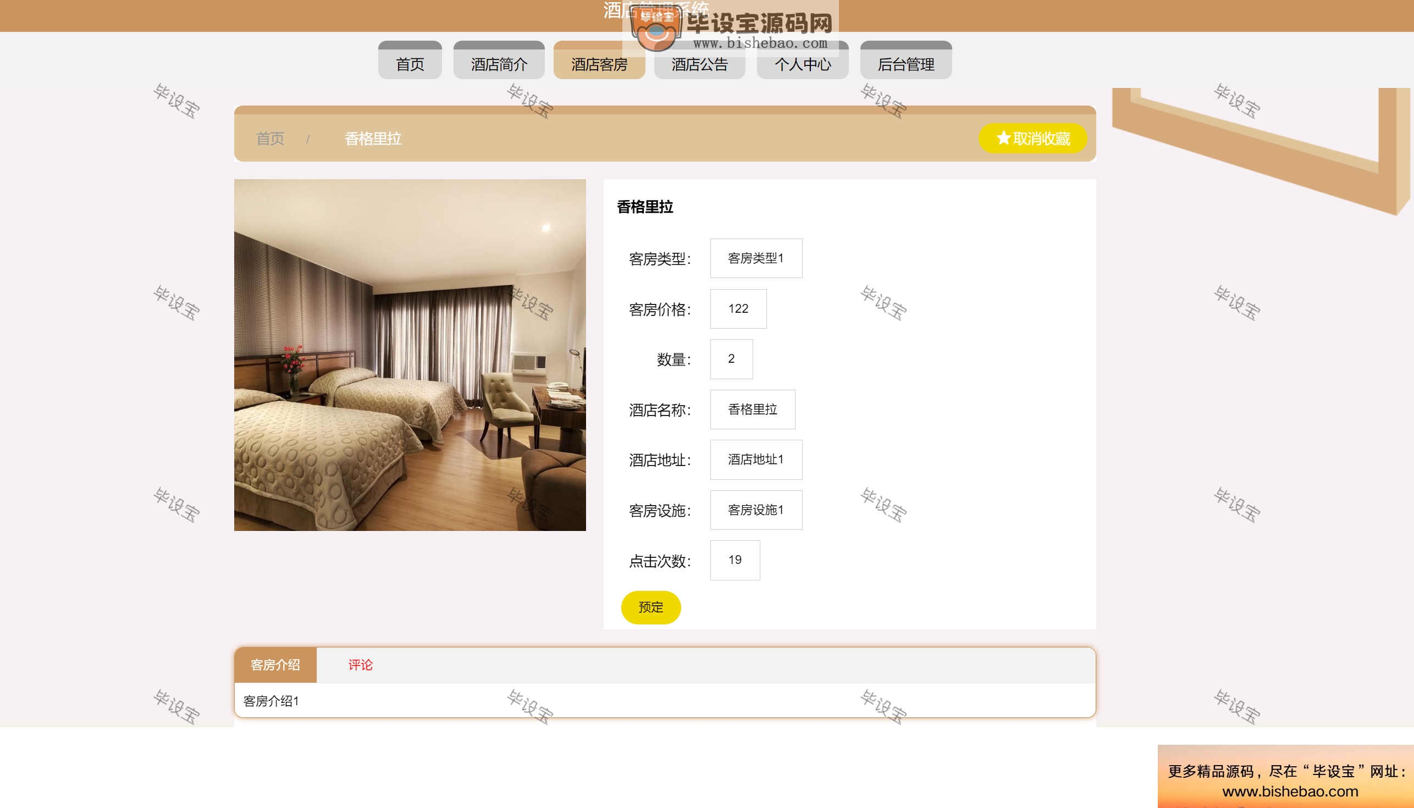Select the 客房介绍 tab
Screen dimensions: 1414x808
click(275, 665)
